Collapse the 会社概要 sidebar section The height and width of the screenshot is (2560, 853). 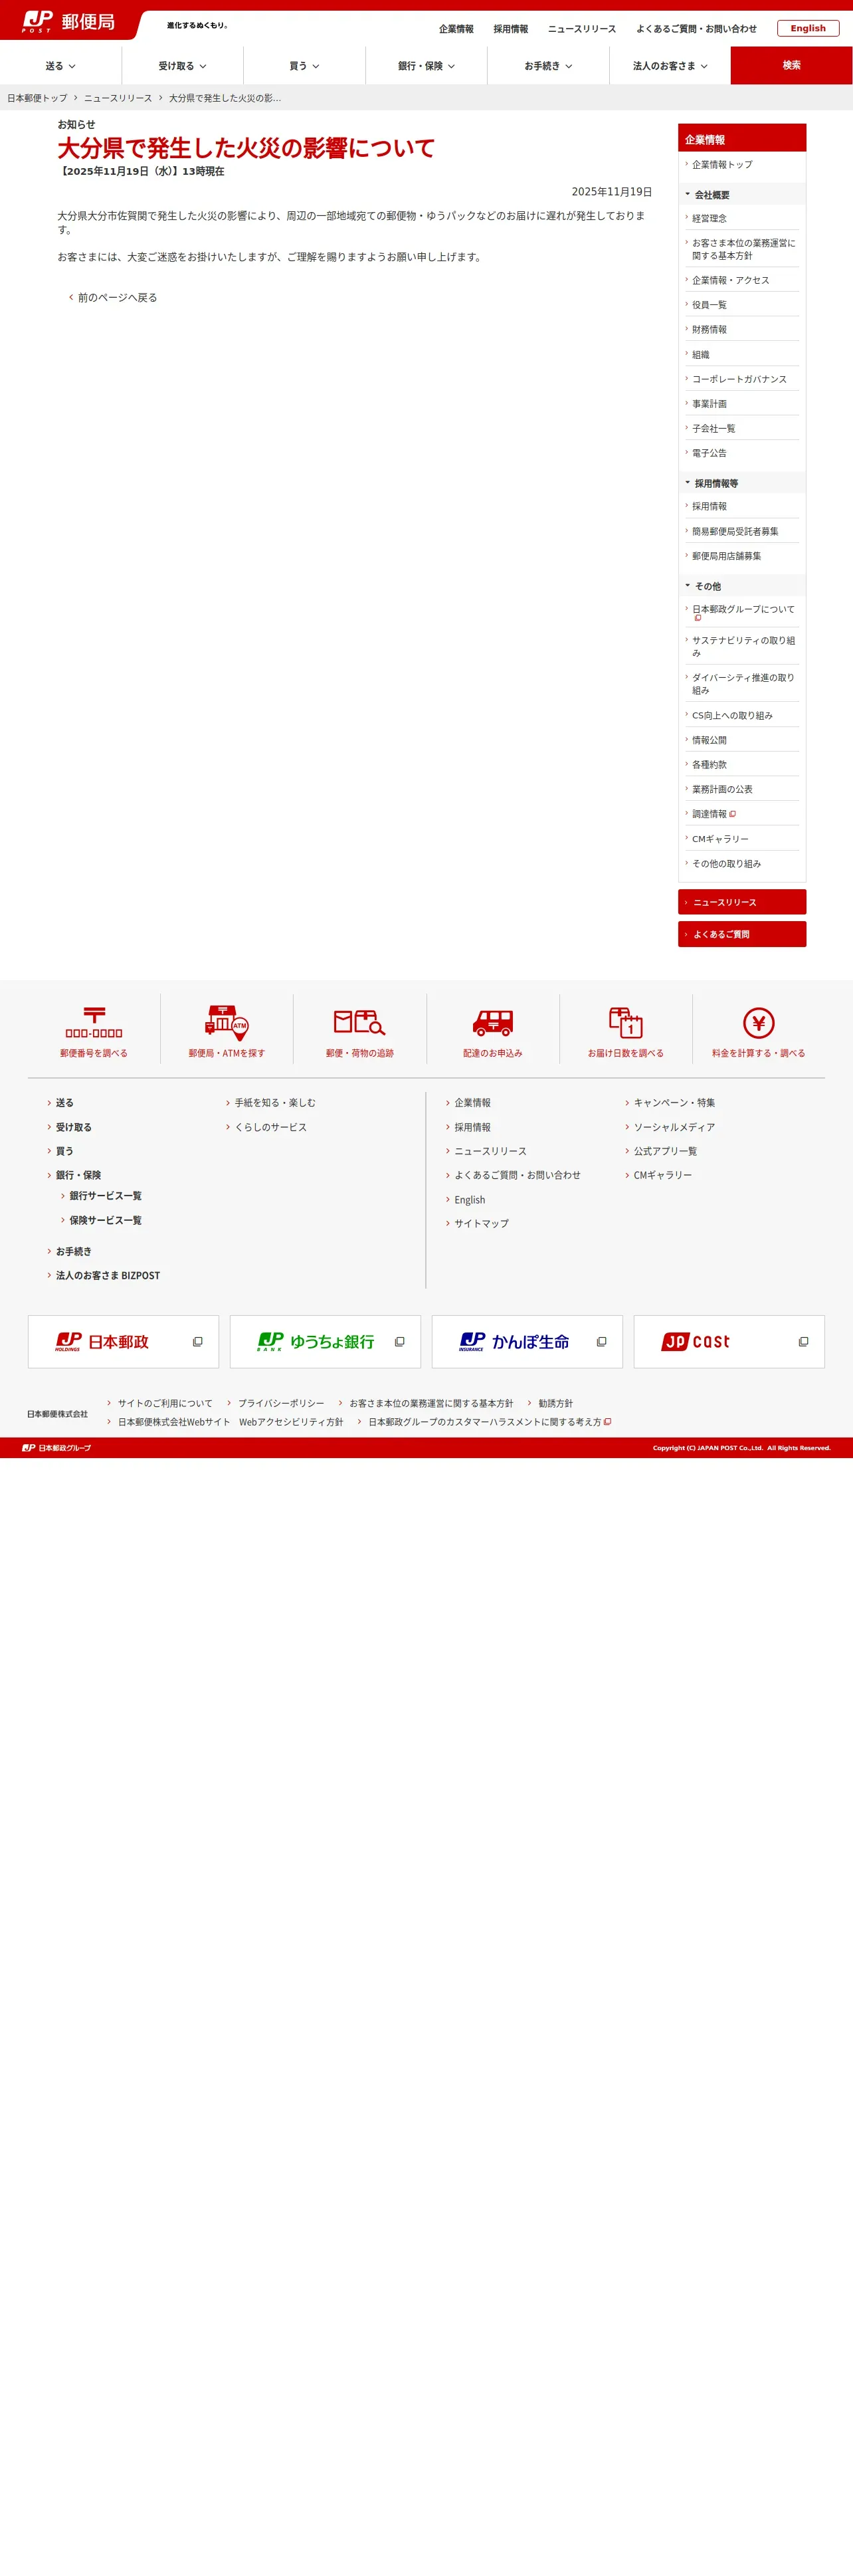743,195
